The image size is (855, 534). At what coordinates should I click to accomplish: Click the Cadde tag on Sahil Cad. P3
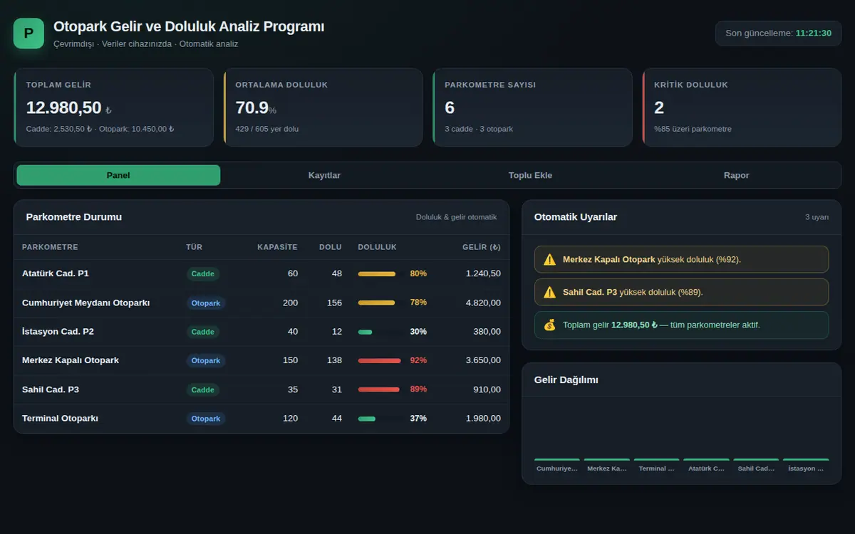pos(203,389)
